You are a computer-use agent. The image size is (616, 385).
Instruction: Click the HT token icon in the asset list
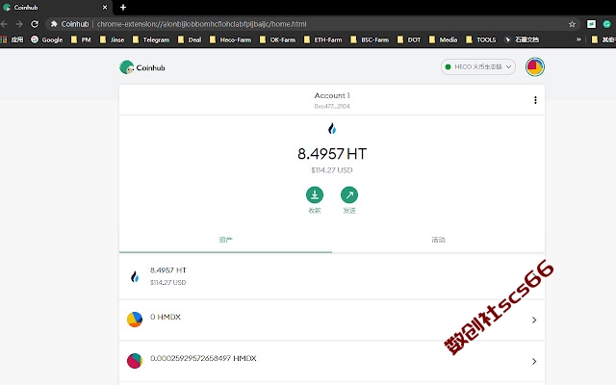coord(135,277)
